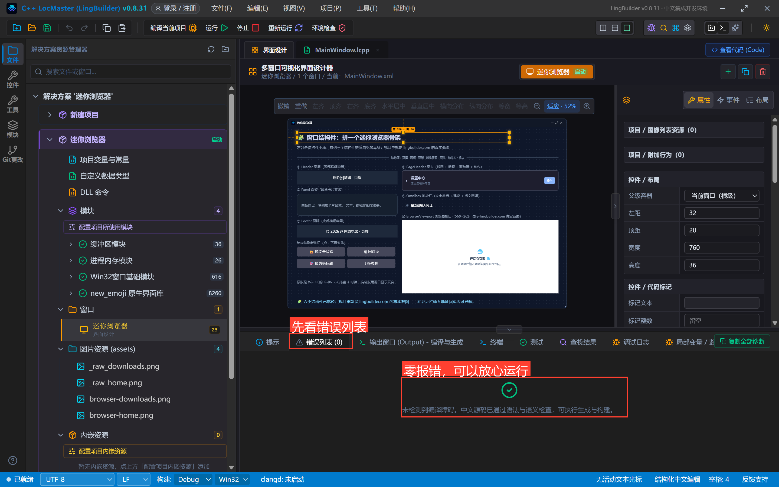Screen dimensions: 779x487
Task: Click the AI sparkle icon top right
Action: [x=735, y=28]
